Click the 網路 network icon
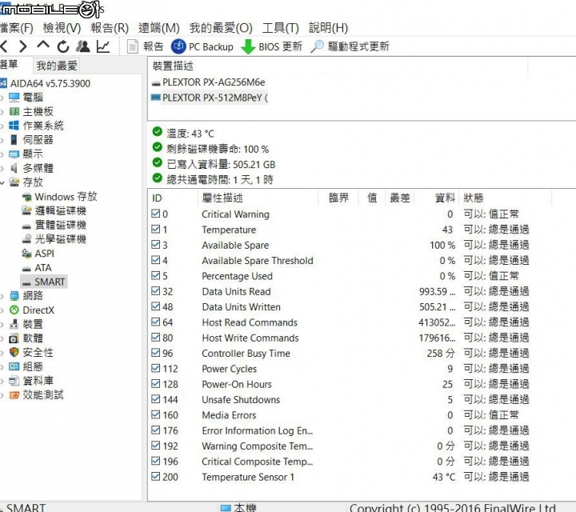 pos(14,296)
